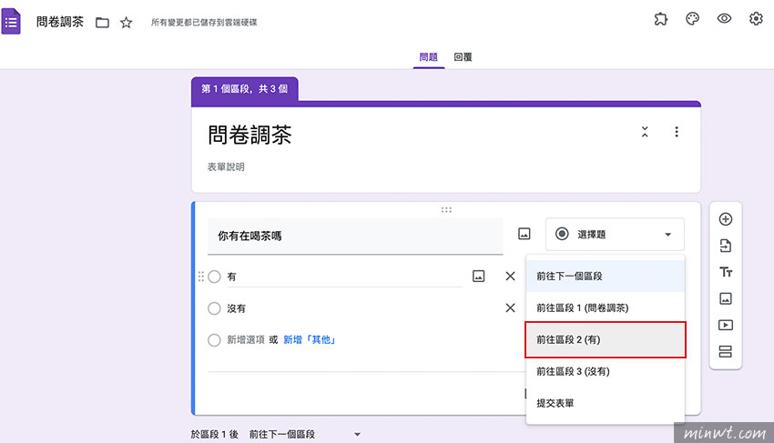Grab the question card drag handle
The image size is (774, 443).
(446, 210)
